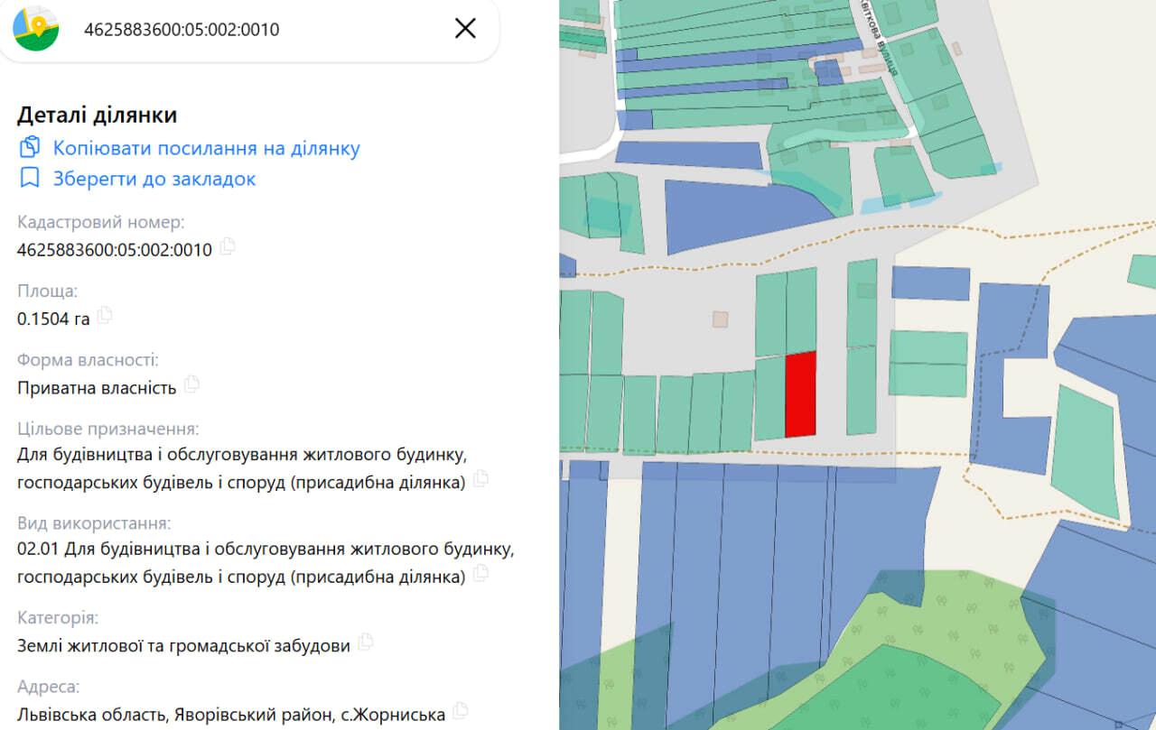Viewport: 1156px width, 730px height.
Task: Click the search field with the cadastral number
Action: tap(249, 29)
